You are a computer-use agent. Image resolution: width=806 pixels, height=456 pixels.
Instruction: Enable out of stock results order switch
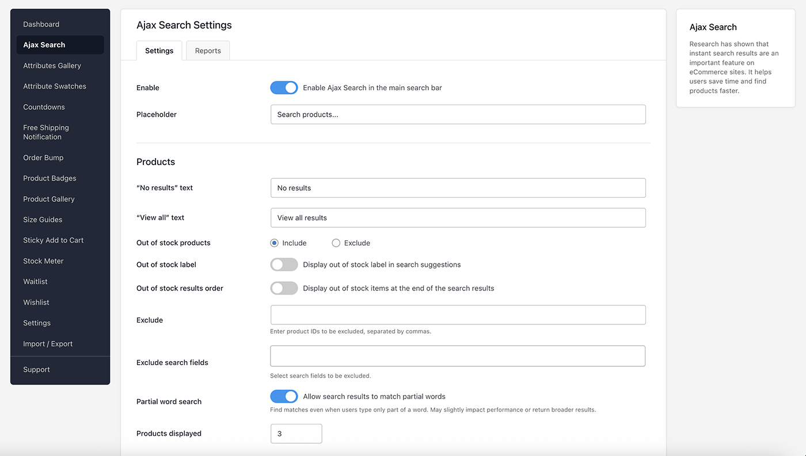(284, 288)
